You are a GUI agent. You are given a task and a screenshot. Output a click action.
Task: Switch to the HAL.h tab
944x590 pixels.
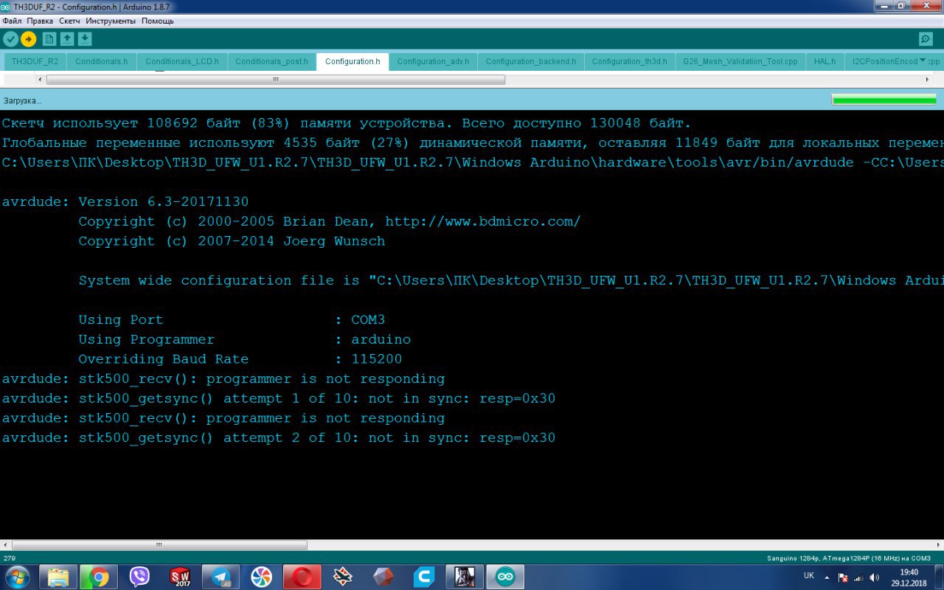coord(825,62)
